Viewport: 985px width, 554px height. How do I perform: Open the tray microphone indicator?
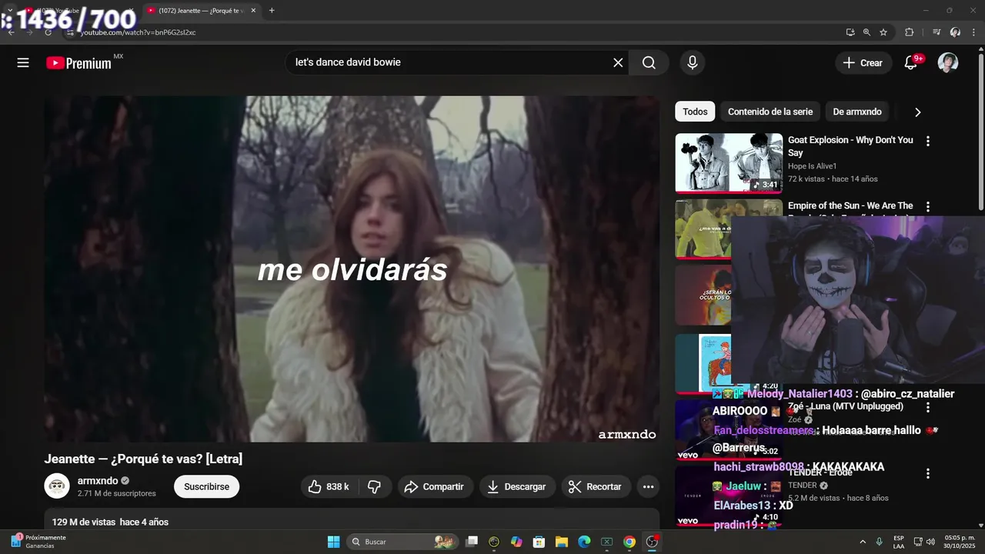879,542
